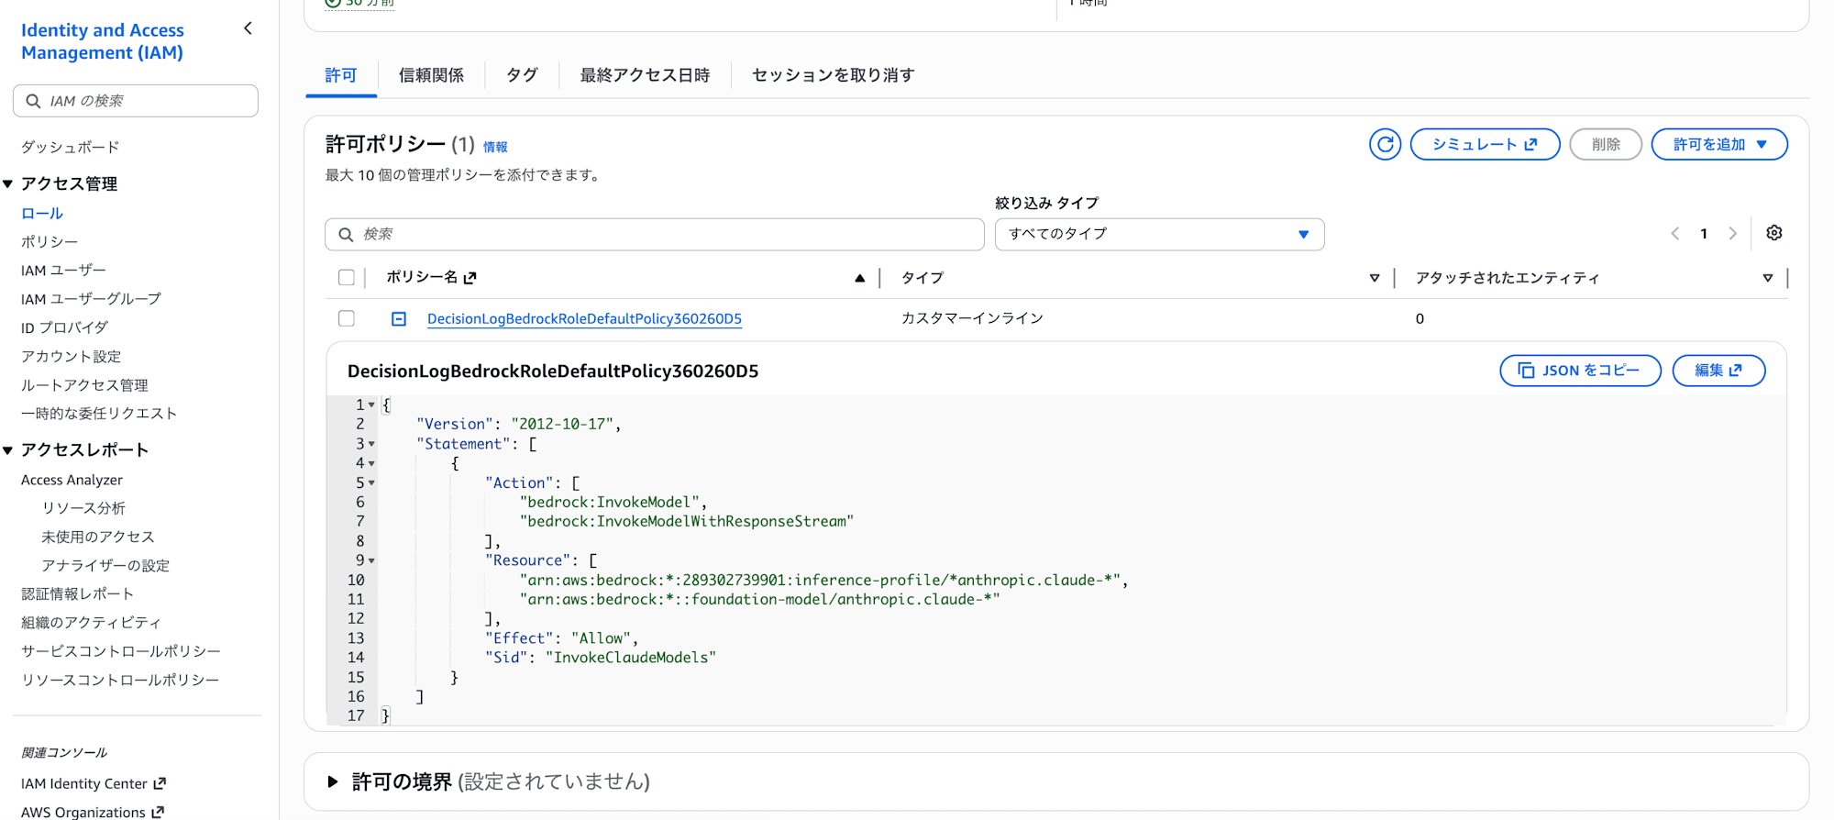This screenshot has width=1834, height=820.
Task: Collapse the アクセスレポート sidebar section
Action: click(8, 450)
